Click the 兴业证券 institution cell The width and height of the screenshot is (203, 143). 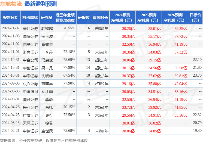(31, 107)
